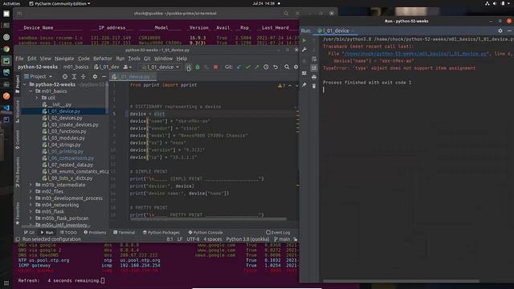Expand m01b_intermediate folder
The height and width of the screenshot is (289, 514).
31,185
